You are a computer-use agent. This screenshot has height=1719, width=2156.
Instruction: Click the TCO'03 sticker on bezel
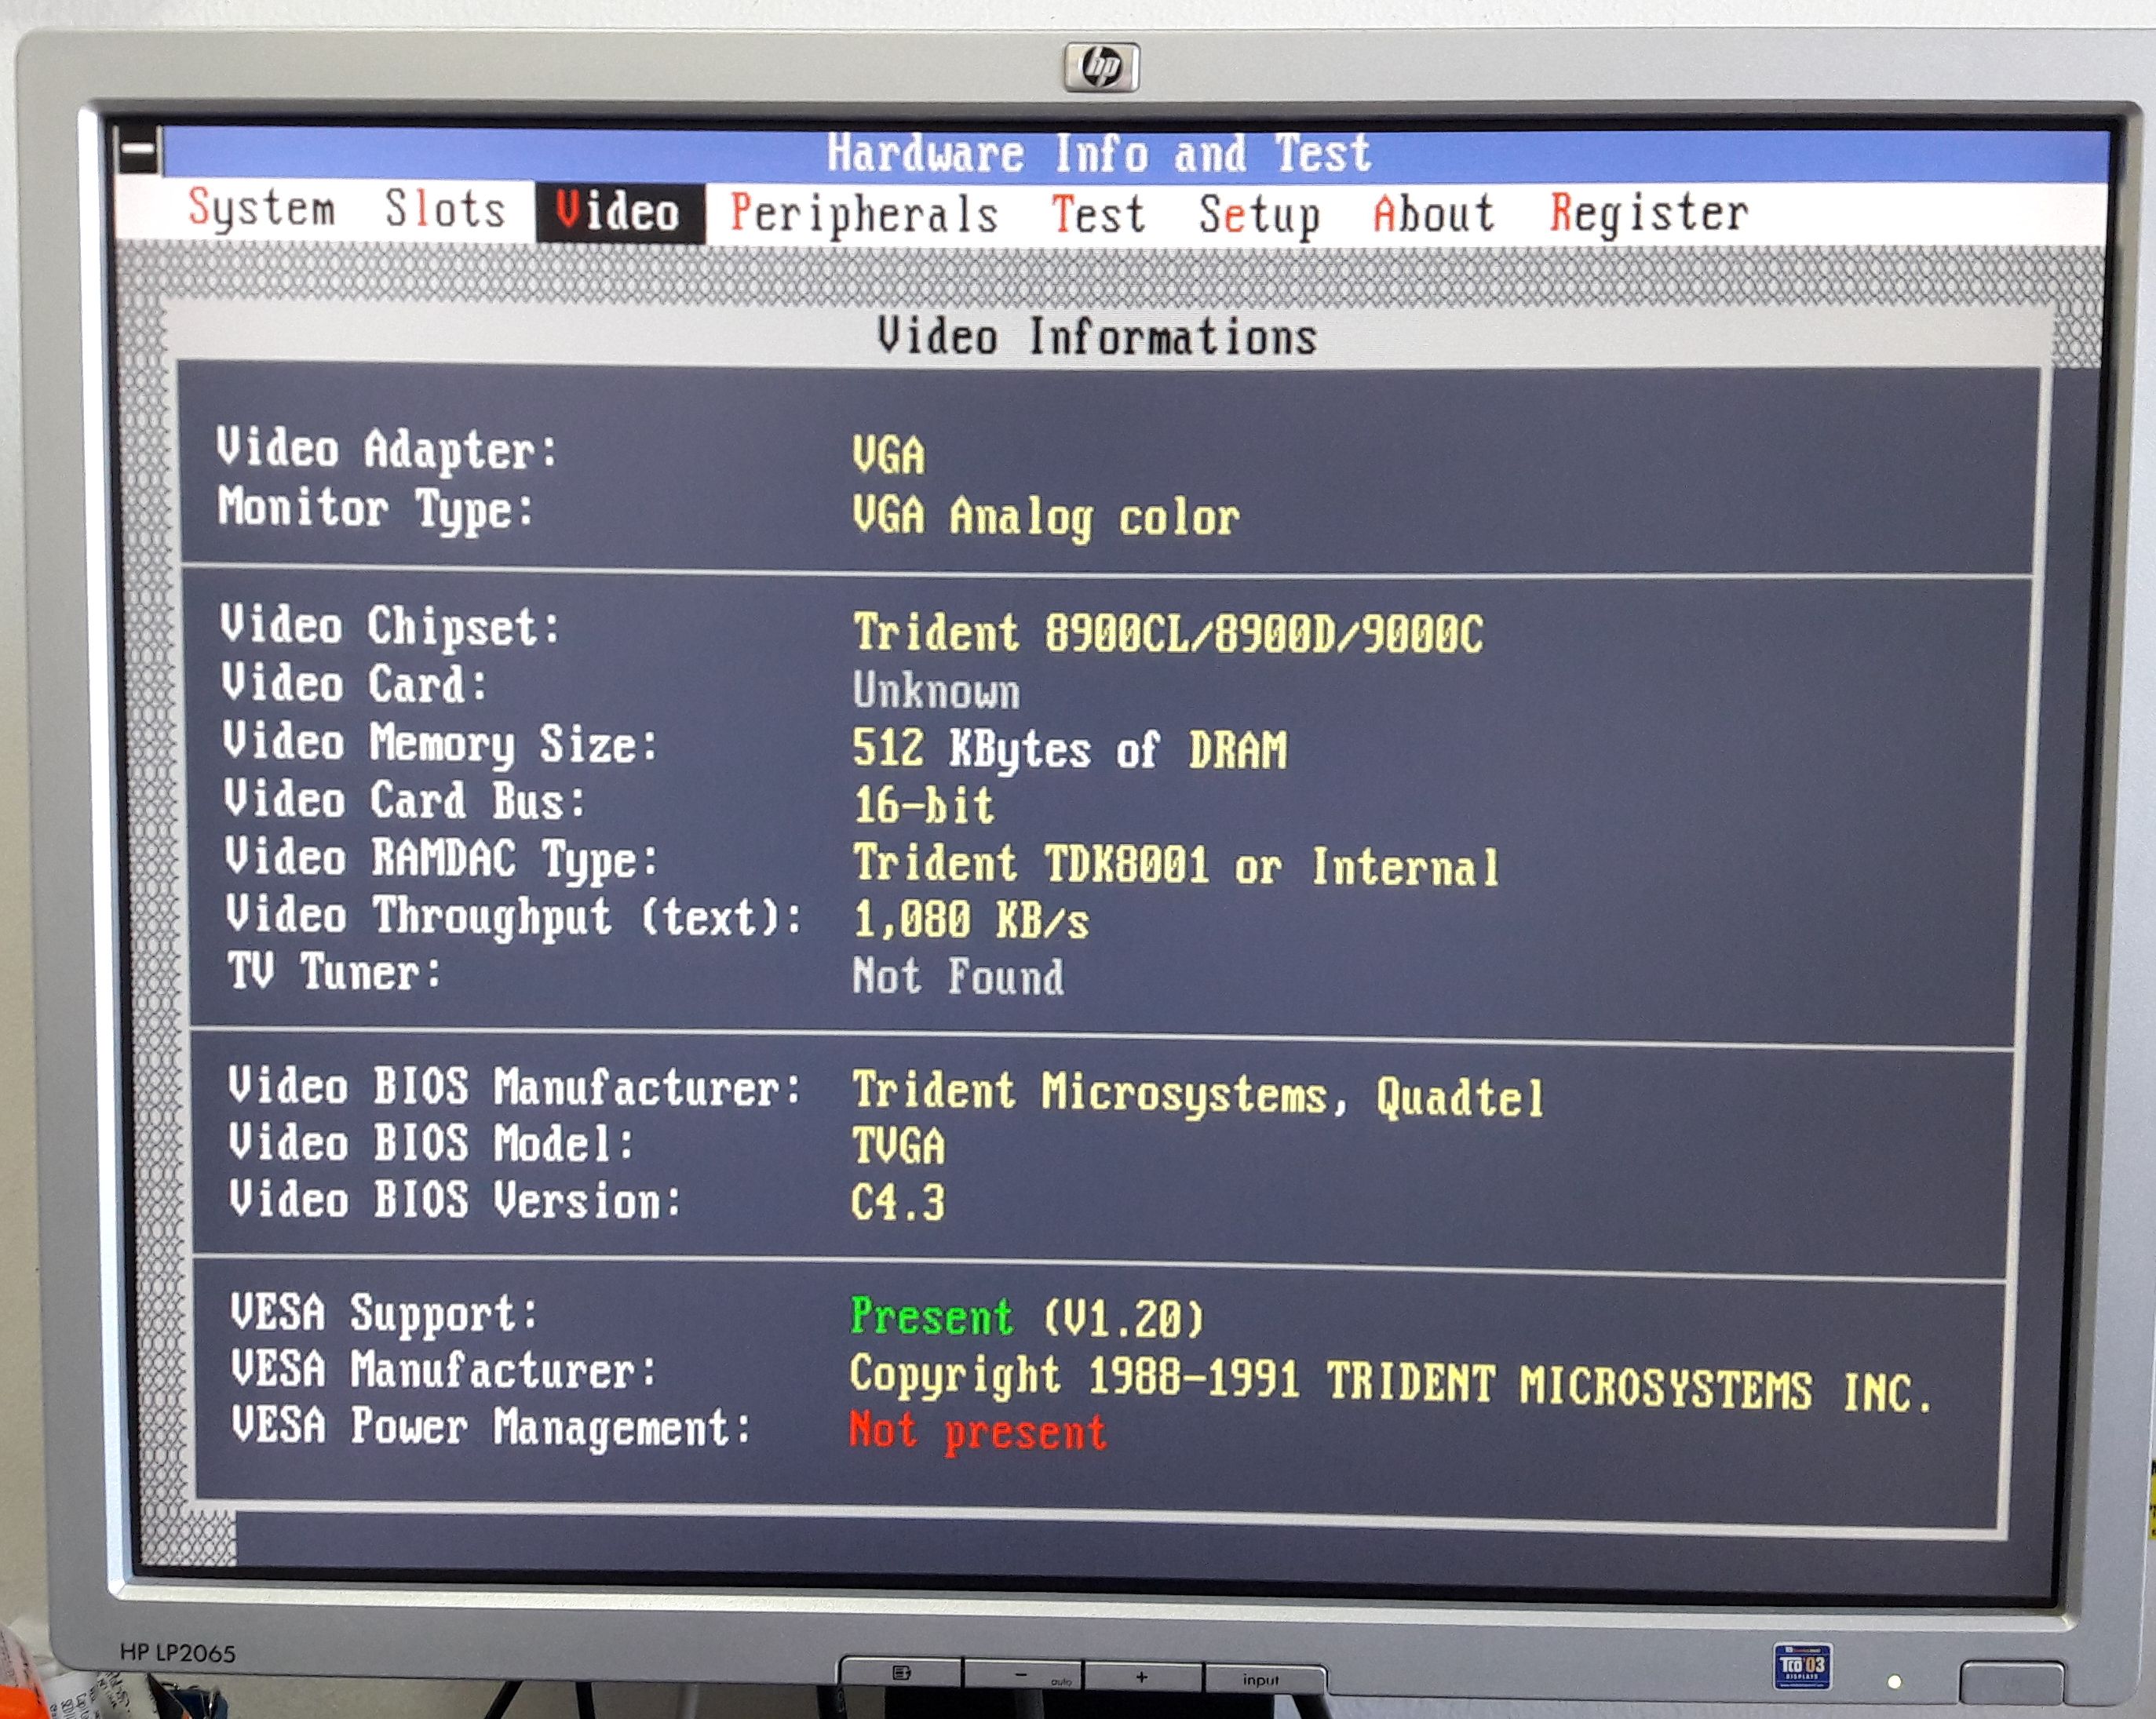pos(1802,1666)
